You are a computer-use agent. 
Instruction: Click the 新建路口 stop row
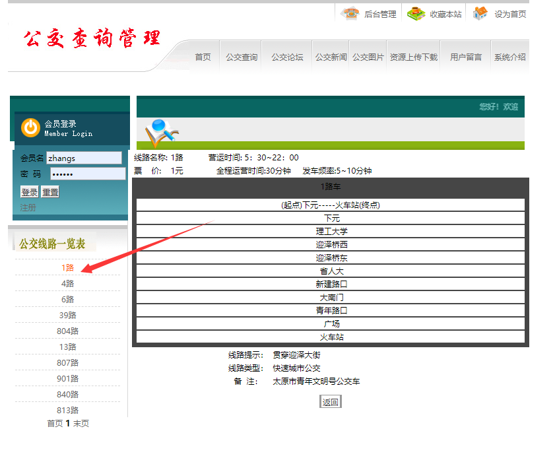point(331,285)
